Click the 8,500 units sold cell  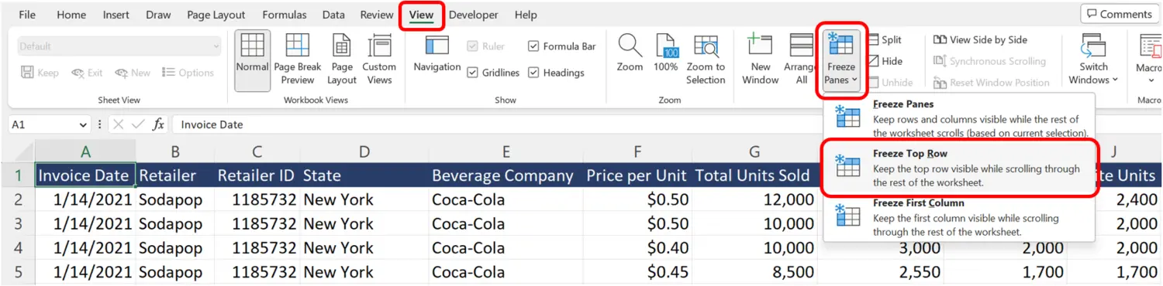754,272
